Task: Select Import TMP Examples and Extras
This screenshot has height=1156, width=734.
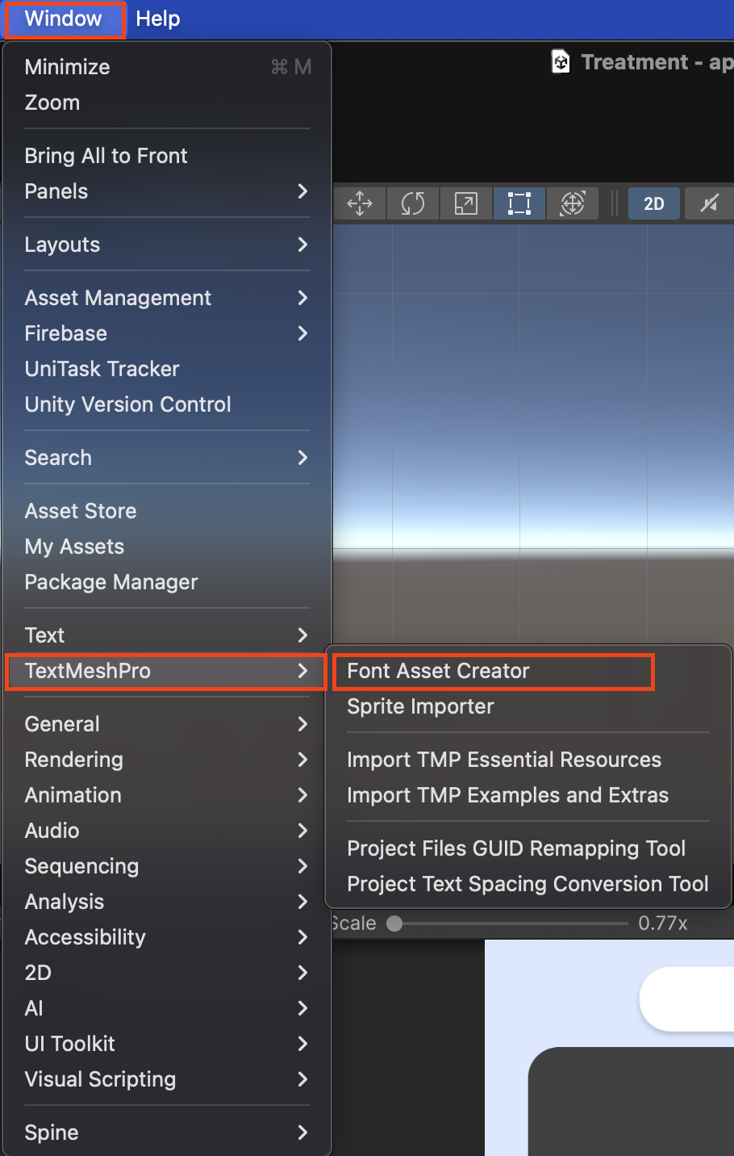Action: point(528,795)
